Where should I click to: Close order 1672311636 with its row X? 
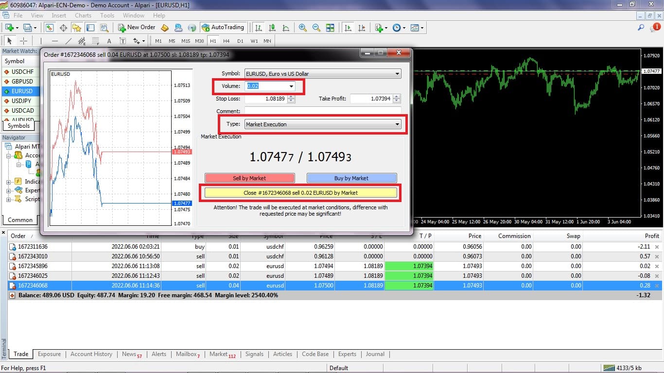(657, 247)
